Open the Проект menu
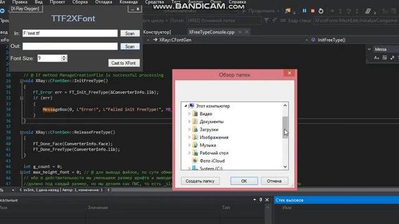The height and width of the screenshot is (224, 399). tap(57, 2)
